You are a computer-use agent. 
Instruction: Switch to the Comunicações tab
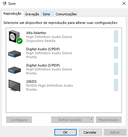click(x=66, y=14)
